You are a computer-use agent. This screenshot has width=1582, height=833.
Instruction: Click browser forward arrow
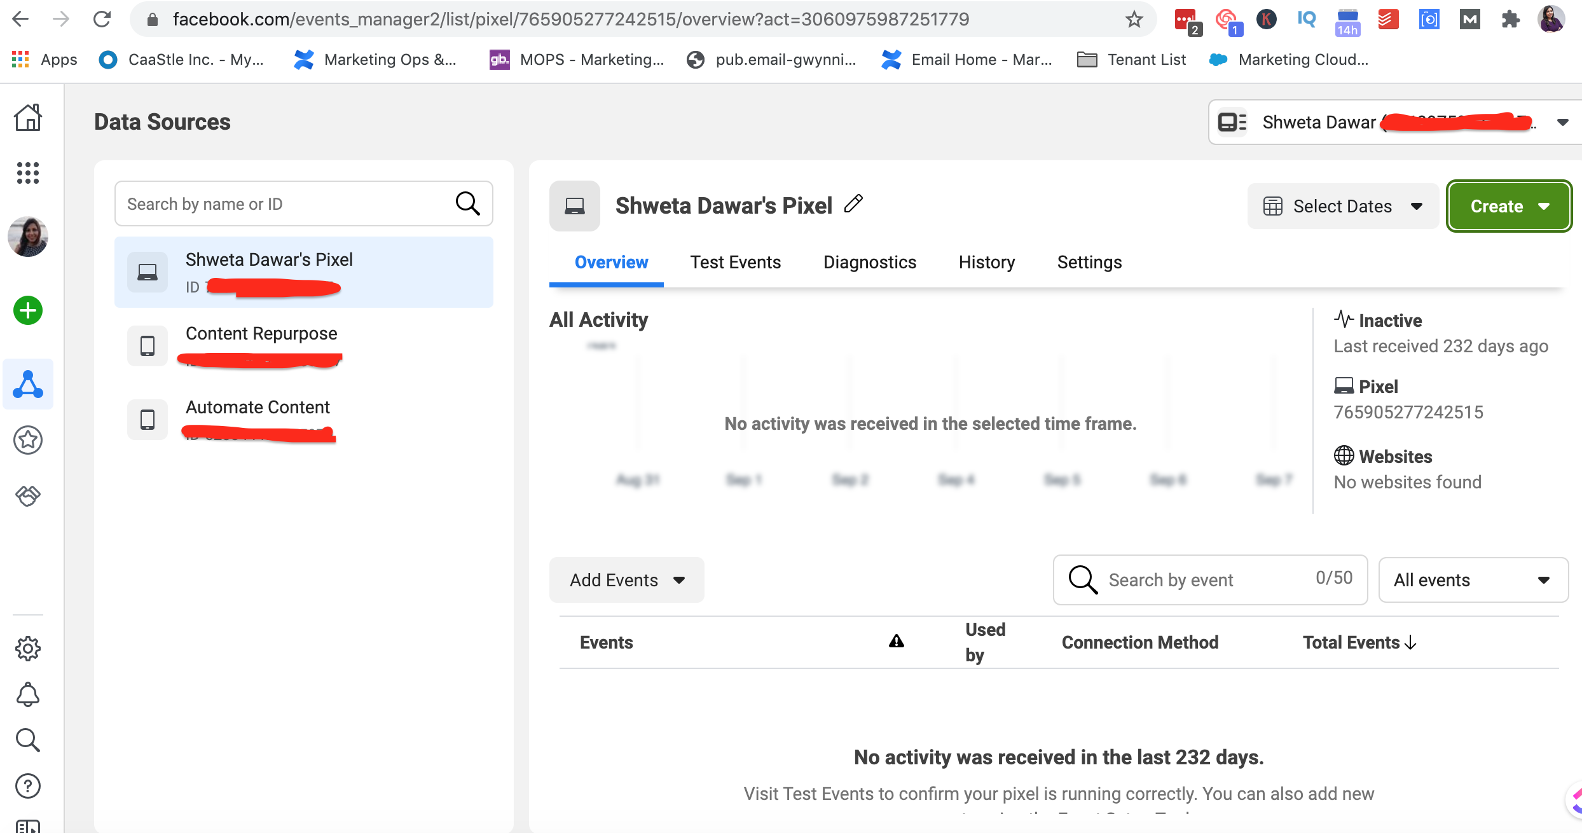(60, 19)
